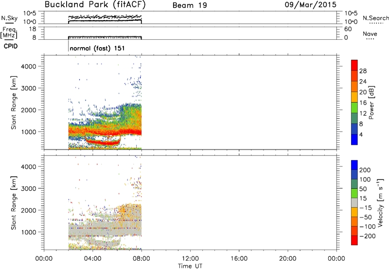Select the red top segment of Power colorbar
Image resolution: width=389 pixels, height=269 pixels.
coord(354,66)
